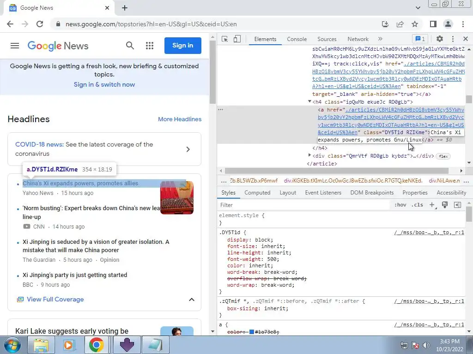Open the Computed styles tab
This screenshot has height=354, width=473.
tap(257, 193)
